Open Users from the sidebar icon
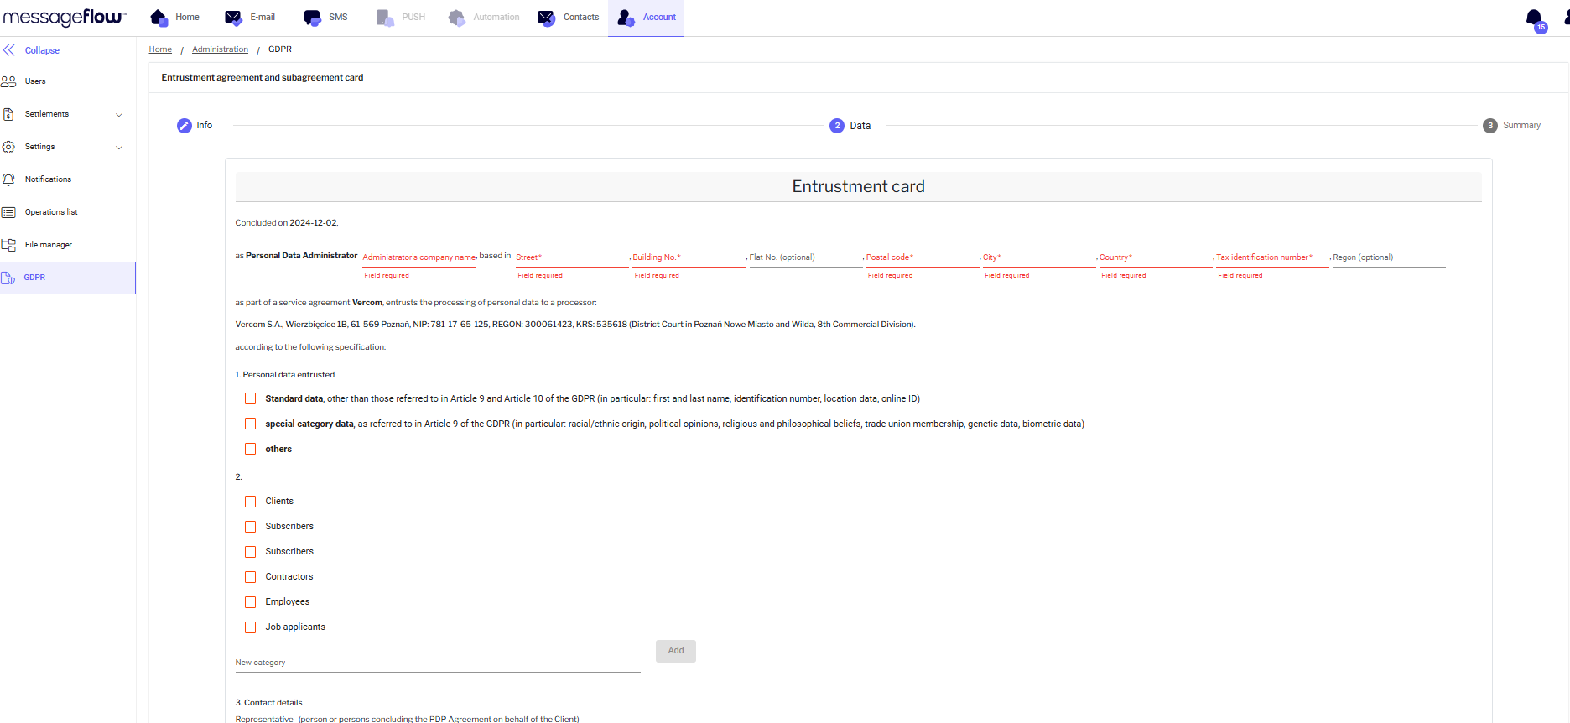Screen dimensions: 1570x723 [9, 81]
